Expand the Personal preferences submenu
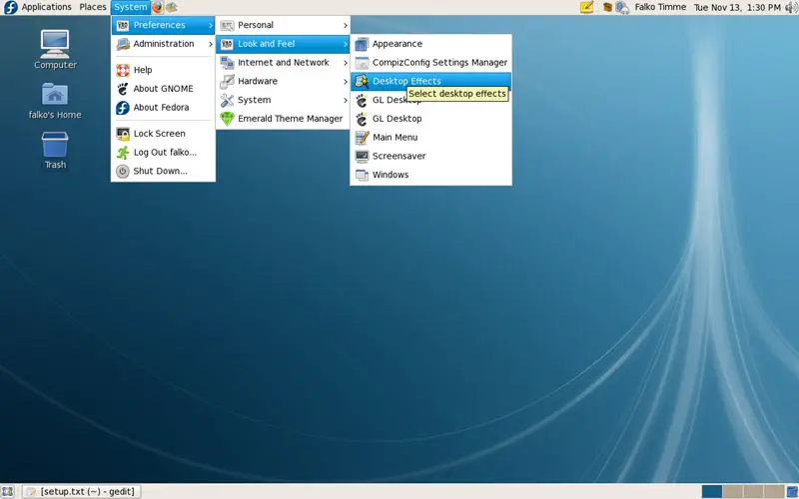Screen dimensions: 799x499 [x=283, y=25]
